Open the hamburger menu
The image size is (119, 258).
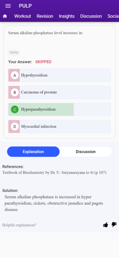[x=8, y=6]
